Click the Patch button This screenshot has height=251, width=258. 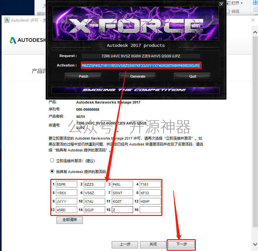[83, 76]
